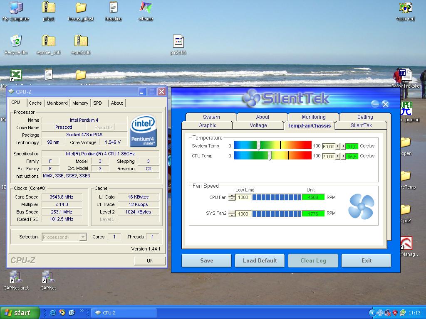Click the Internet Explorer quick launch icon
Screen dimensions: 426x319
(53, 313)
